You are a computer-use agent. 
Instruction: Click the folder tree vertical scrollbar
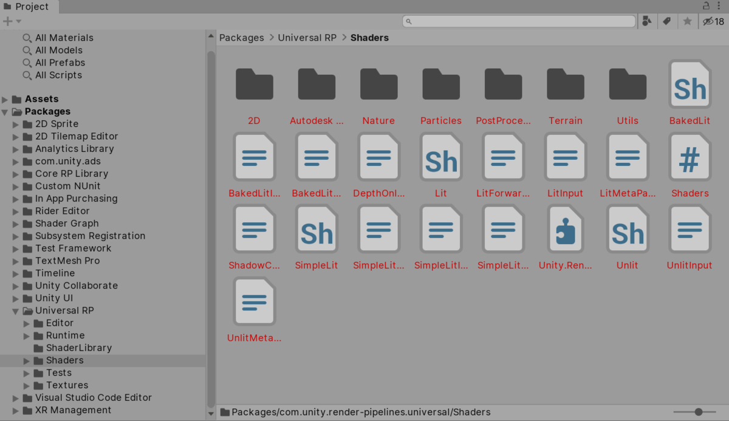pos(211,228)
